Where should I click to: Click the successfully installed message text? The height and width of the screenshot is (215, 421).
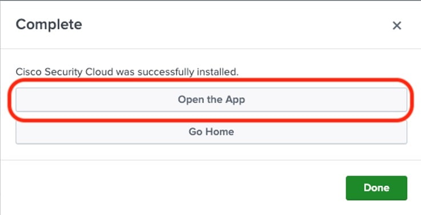tap(127, 72)
